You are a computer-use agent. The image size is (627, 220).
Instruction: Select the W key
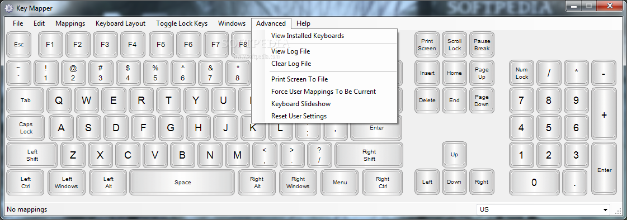click(86, 101)
